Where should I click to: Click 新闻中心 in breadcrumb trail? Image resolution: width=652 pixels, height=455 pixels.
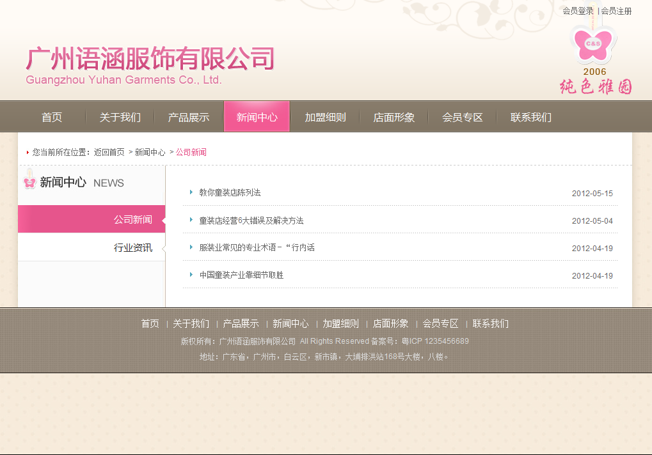tap(150, 152)
